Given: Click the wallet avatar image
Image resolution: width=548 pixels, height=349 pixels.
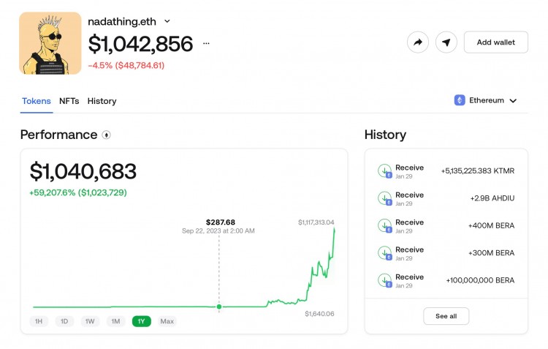Looking at the screenshot, I should click(50, 43).
